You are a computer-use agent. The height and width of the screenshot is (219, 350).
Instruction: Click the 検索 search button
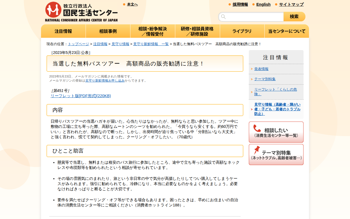(x=294, y=17)
